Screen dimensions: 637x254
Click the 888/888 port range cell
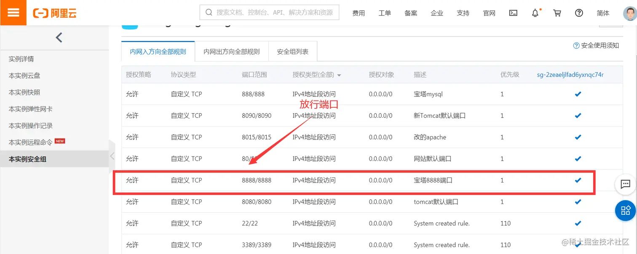click(253, 94)
